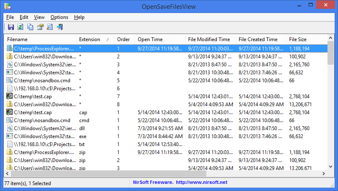
Task: Click the 'txt' extension cell
Action: coord(82,144)
